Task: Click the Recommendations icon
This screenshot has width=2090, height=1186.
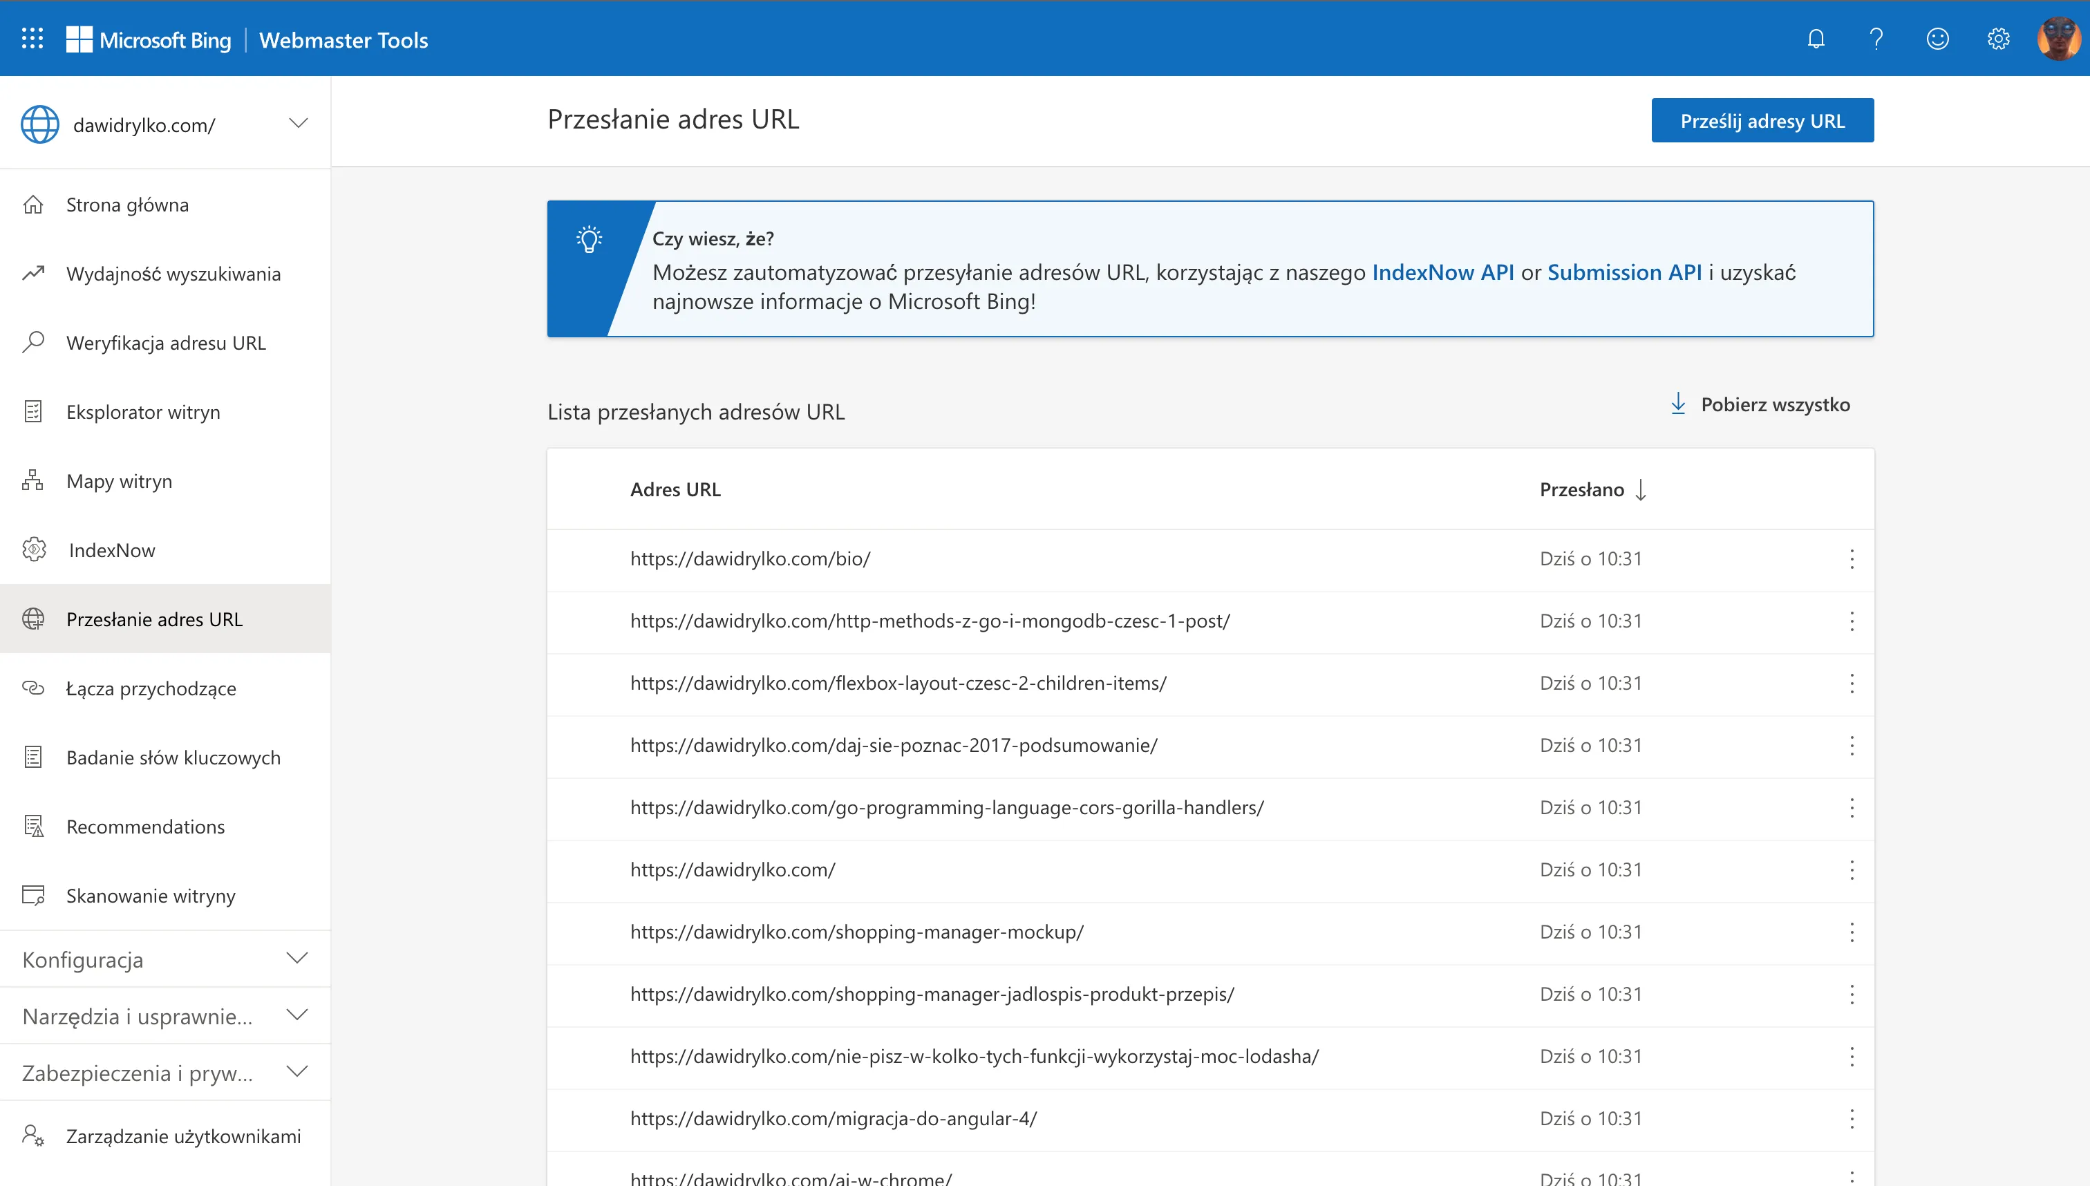Action: [x=33, y=826]
